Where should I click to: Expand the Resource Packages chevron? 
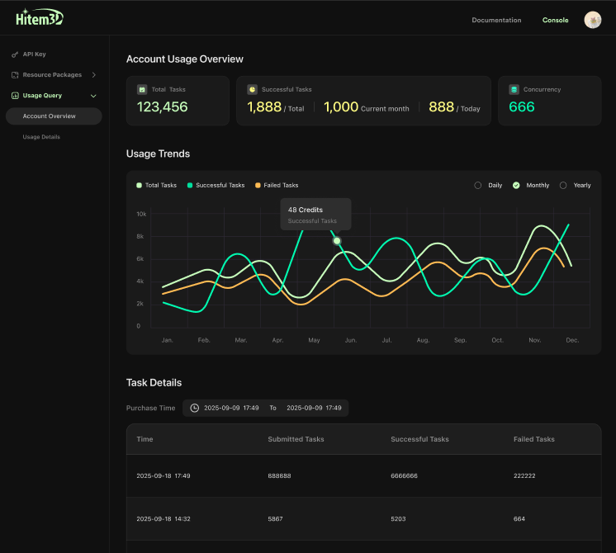93,75
